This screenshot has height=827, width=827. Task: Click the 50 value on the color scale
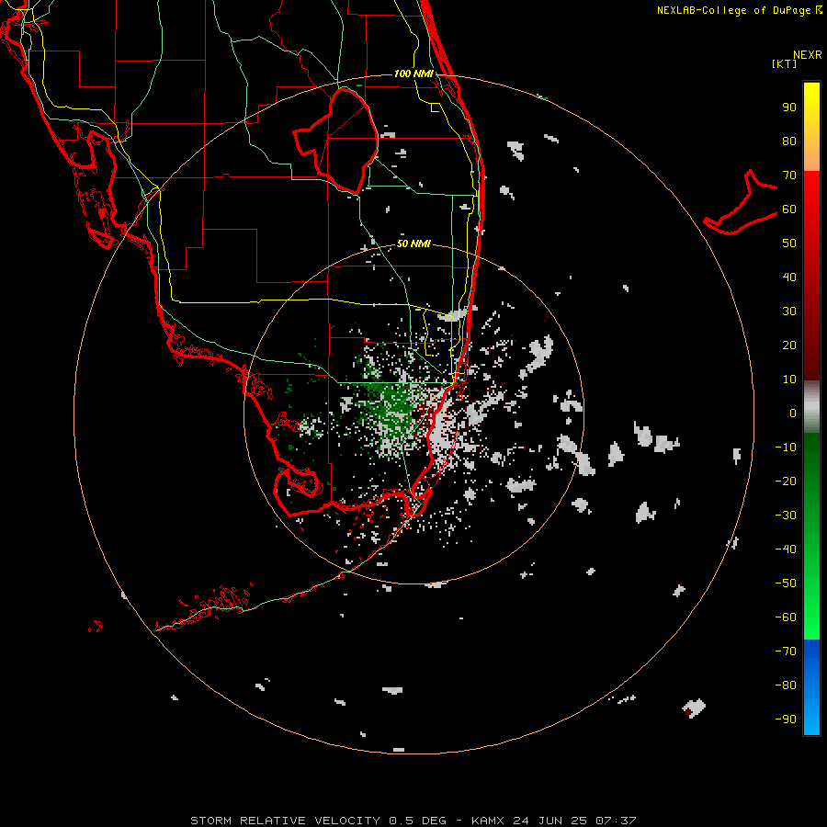[789, 244]
